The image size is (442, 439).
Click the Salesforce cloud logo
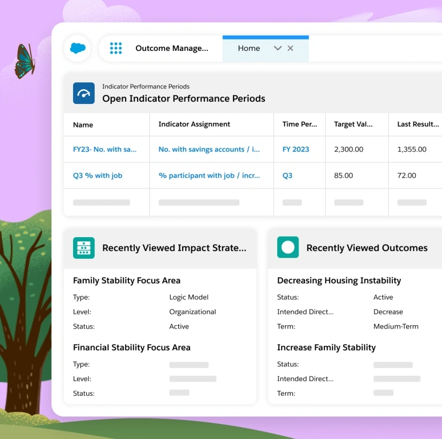click(x=77, y=48)
